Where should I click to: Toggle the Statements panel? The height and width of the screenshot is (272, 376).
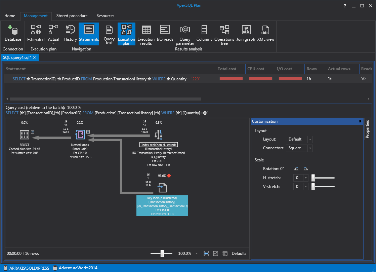click(x=89, y=34)
